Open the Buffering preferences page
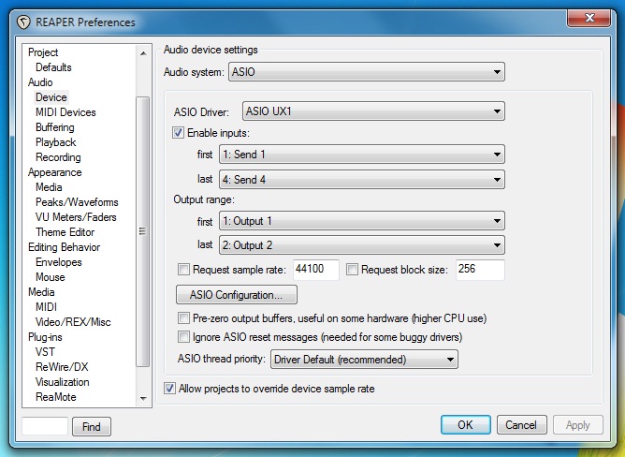Image resolution: width=625 pixels, height=457 pixels. [x=55, y=127]
